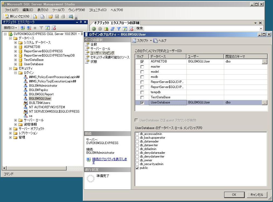273x202 pixels.
Task: Open the Script button dropdown arrow
Action: point(151,41)
